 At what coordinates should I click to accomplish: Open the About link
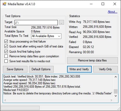(x=112, y=12)
